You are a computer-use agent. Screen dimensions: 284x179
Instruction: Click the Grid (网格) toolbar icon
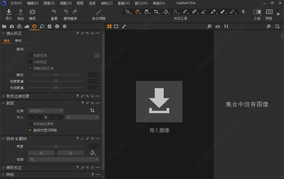pos(269,12)
